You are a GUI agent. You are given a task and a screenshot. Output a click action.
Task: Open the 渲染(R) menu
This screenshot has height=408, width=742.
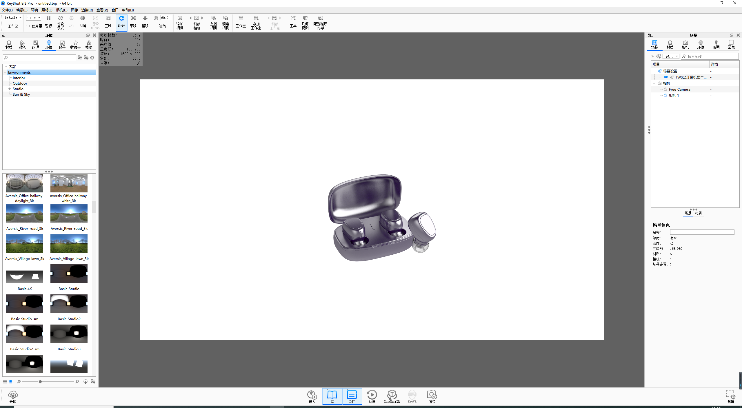point(87,10)
